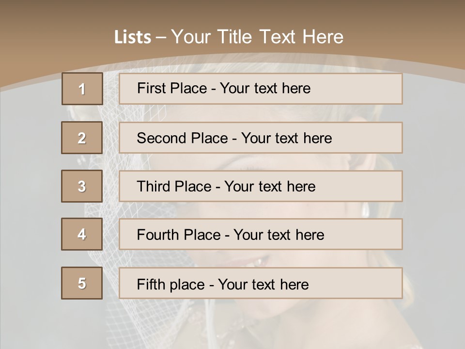This screenshot has width=465, height=349.
Task: Select the number 5 box
Action: tap(82, 283)
